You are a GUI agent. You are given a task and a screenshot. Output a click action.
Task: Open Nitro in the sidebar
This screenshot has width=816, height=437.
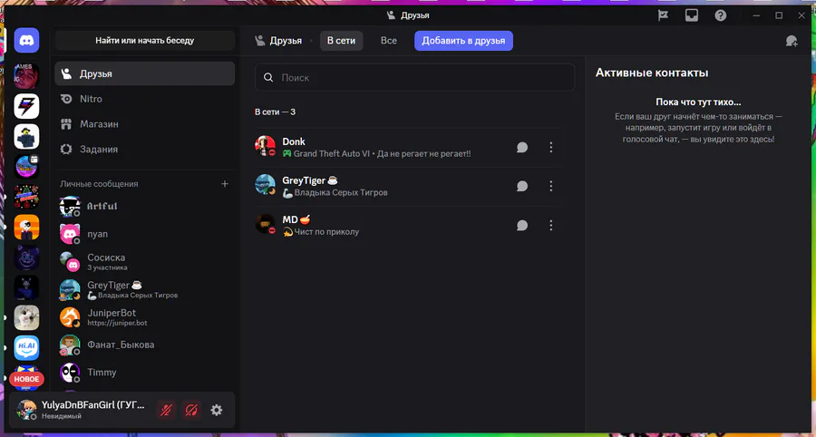point(145,99)
